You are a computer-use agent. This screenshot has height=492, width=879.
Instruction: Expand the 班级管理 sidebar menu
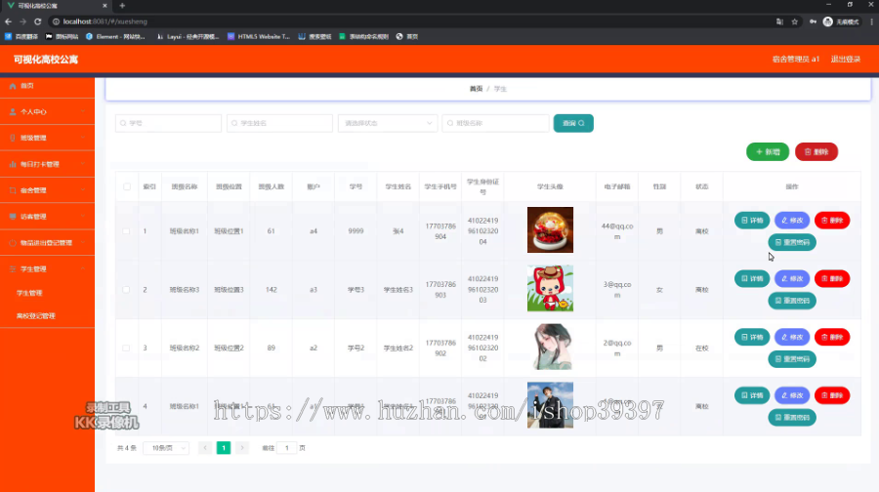47,138
